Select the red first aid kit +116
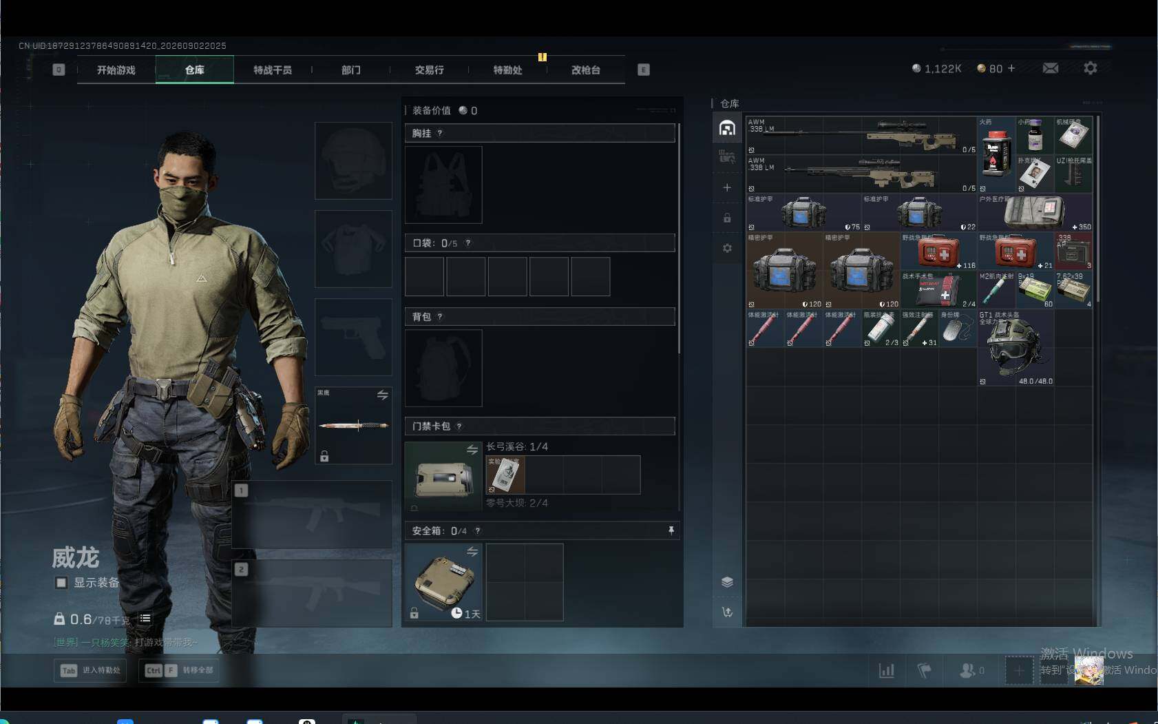This screenshot has width=1158, height=724. coord(939,251)
